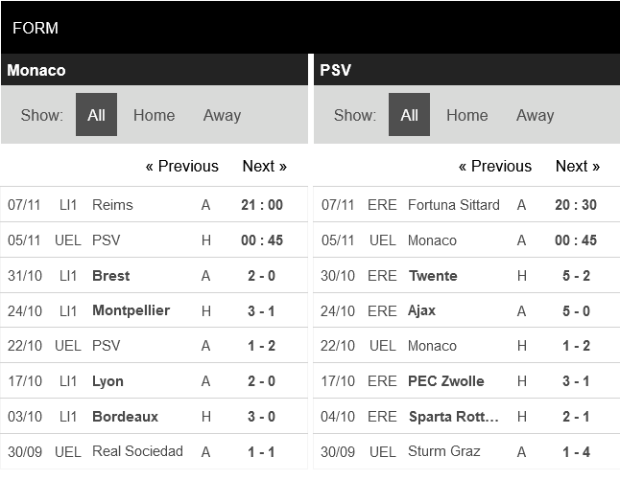The height and width of the screenshot is (480, 620).
Task: Select Sturm Graz in PSV's results
Action: [x=443, y=451]
